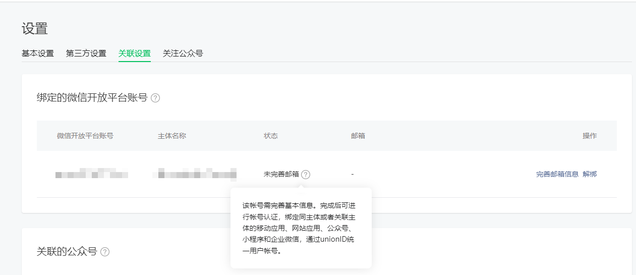Click the 状态 column header
Viewport: 636px width, 275px height.
pos(271,136)
